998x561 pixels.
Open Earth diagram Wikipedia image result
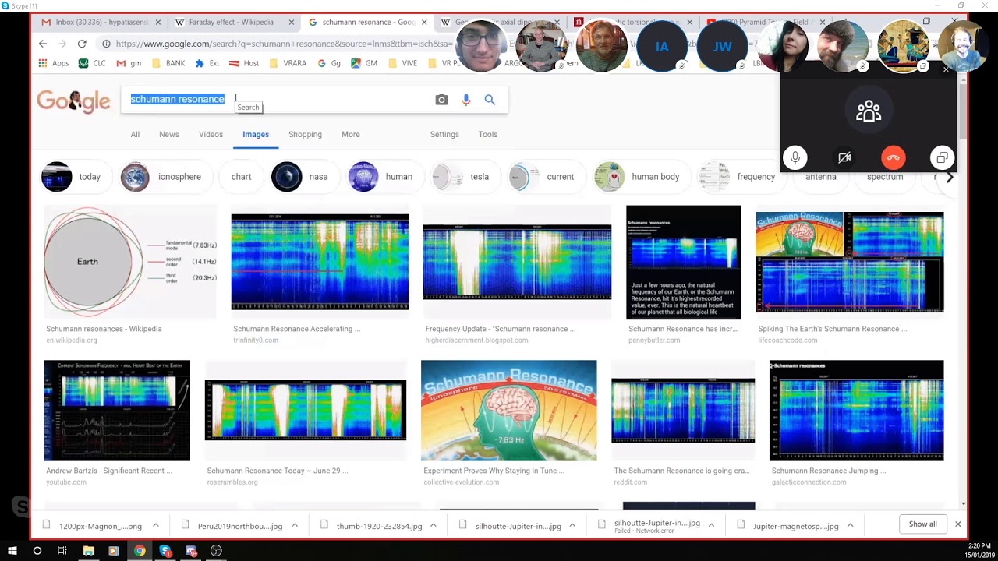[x=130, y=263]
